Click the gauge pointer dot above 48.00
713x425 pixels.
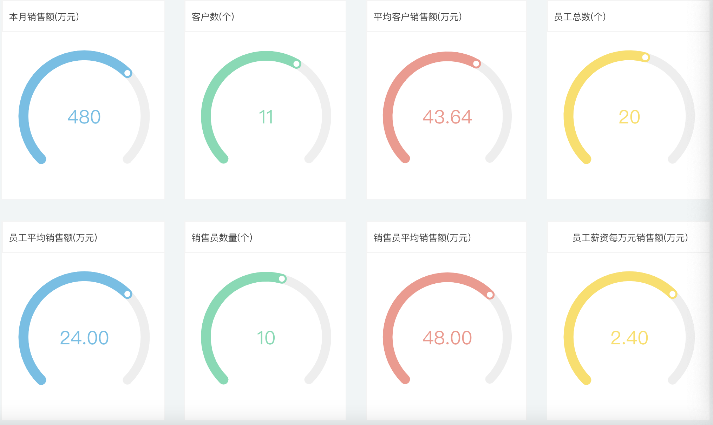[490, 295]
